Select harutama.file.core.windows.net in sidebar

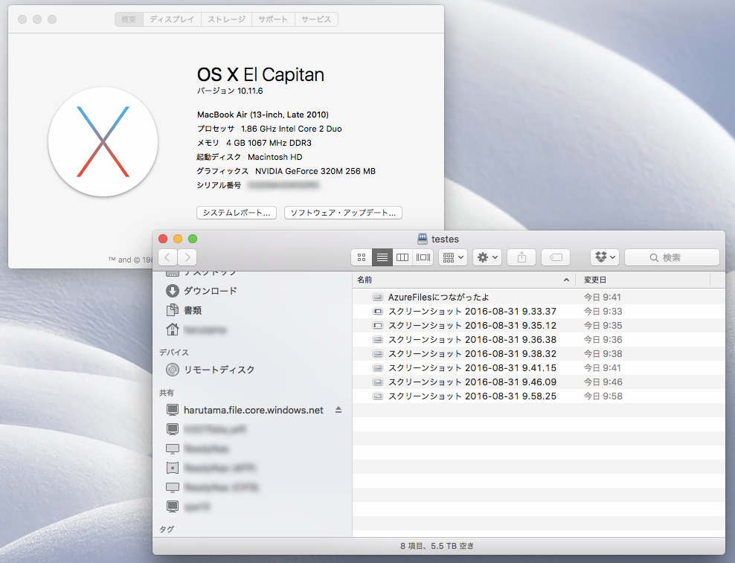click(253, 411)
